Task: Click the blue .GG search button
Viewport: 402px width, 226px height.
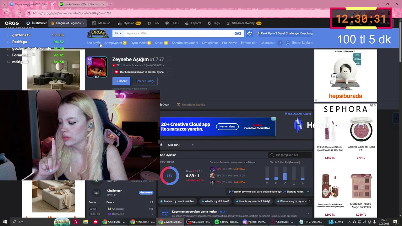Action: tap(238, 34)
